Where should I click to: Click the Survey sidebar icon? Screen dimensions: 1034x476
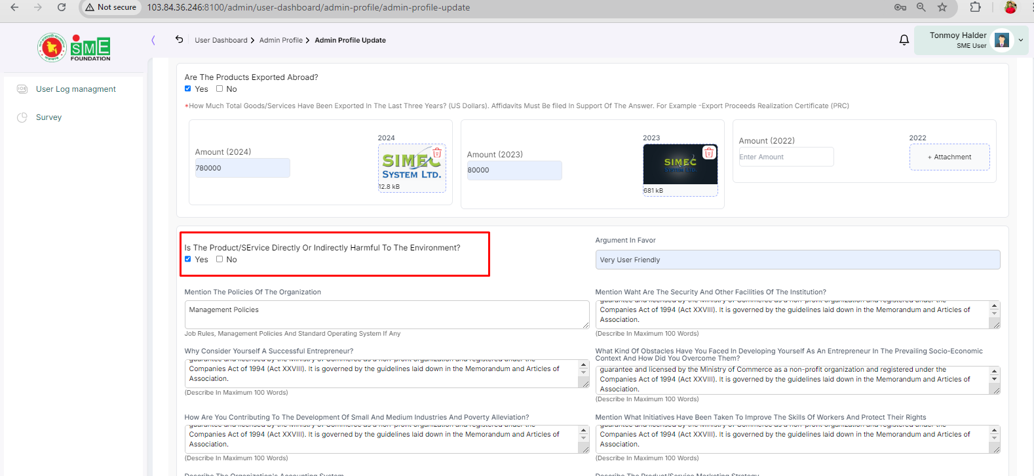pyautogui.click(x=22, y=117)
